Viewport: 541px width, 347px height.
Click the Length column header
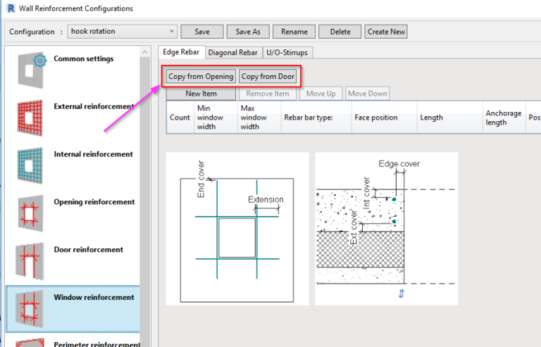[450, 118]
